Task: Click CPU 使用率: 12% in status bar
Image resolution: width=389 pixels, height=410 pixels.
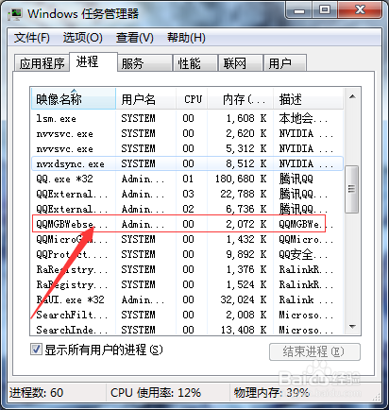Action: click(156, 393)
